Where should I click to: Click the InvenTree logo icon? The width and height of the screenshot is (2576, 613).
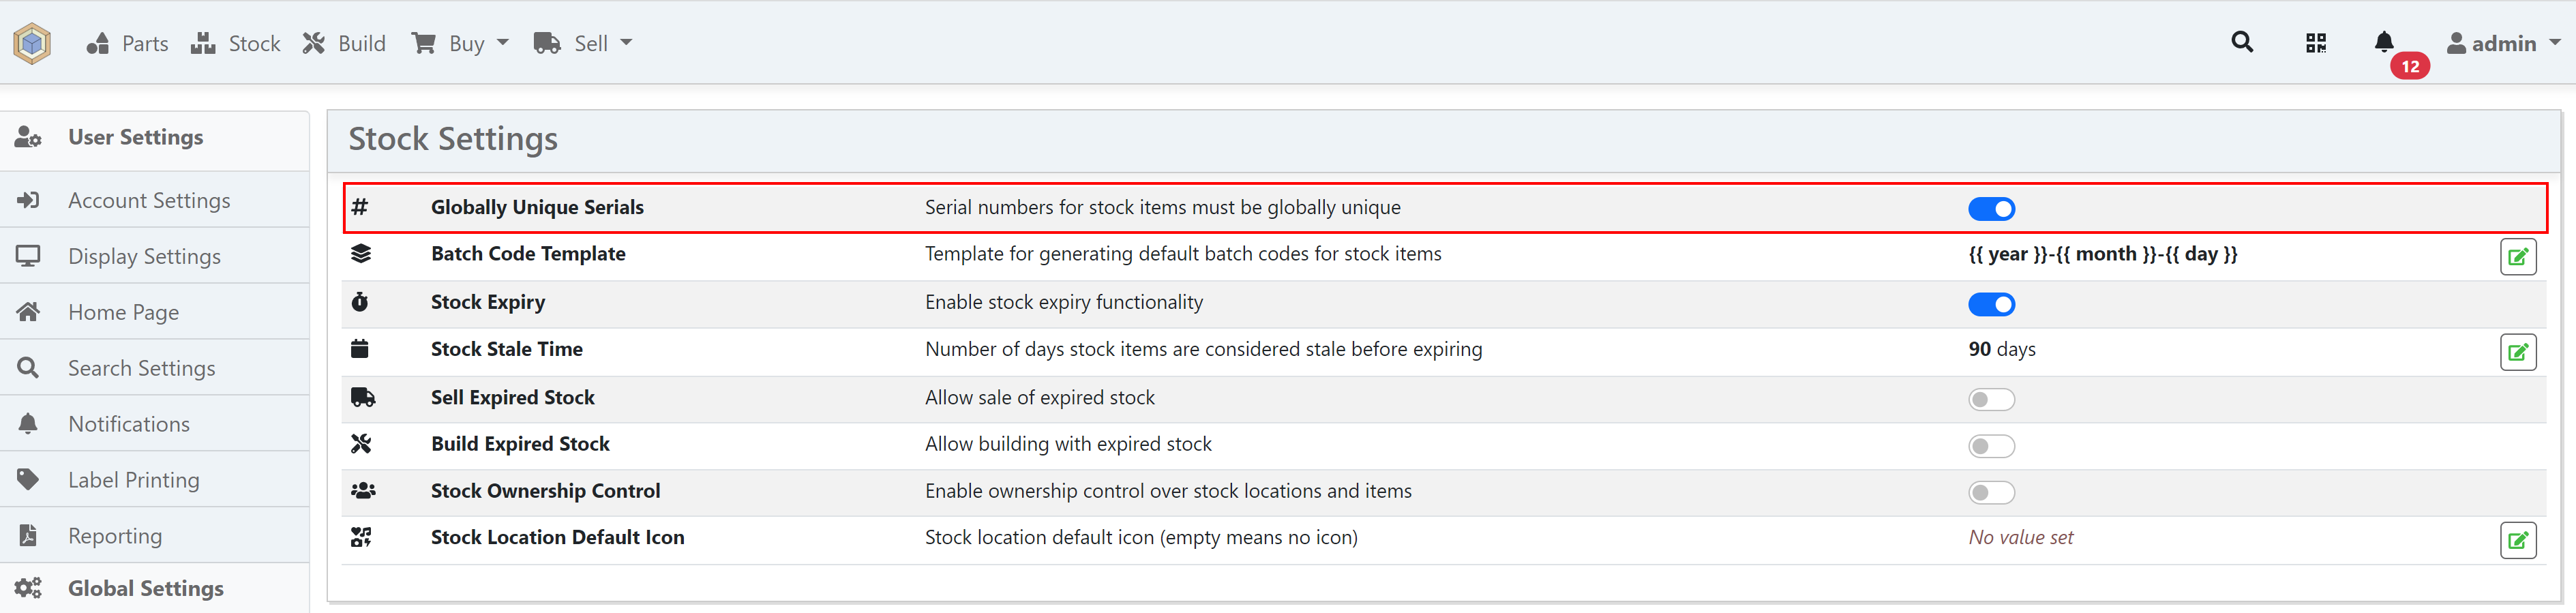[32, 43]
